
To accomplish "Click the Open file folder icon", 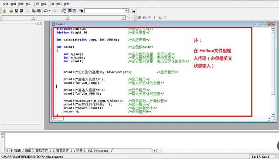I will tap(11, 11).
